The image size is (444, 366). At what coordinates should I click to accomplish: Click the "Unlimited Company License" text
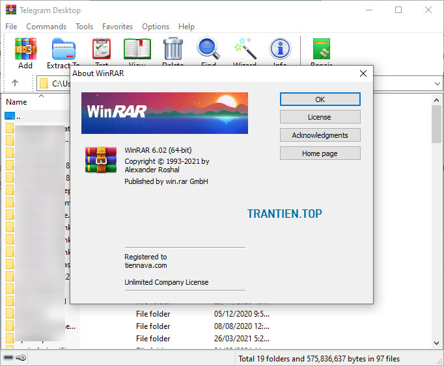click(167, 282)
